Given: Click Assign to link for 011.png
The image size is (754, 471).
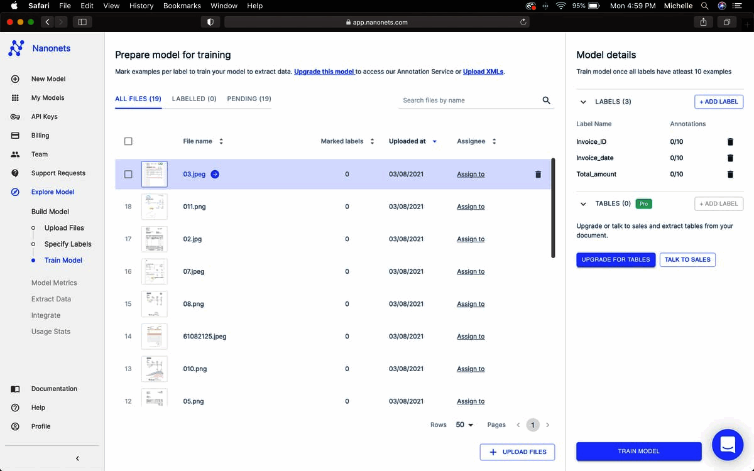Looking at the screenshot, I should (x=471, y=207).
